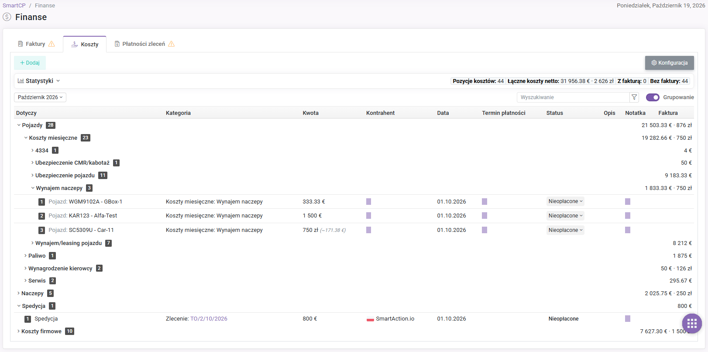Click the dollar coin icon beside Finanse
This screenshot has width=708, height=352.
click(7, 17)
